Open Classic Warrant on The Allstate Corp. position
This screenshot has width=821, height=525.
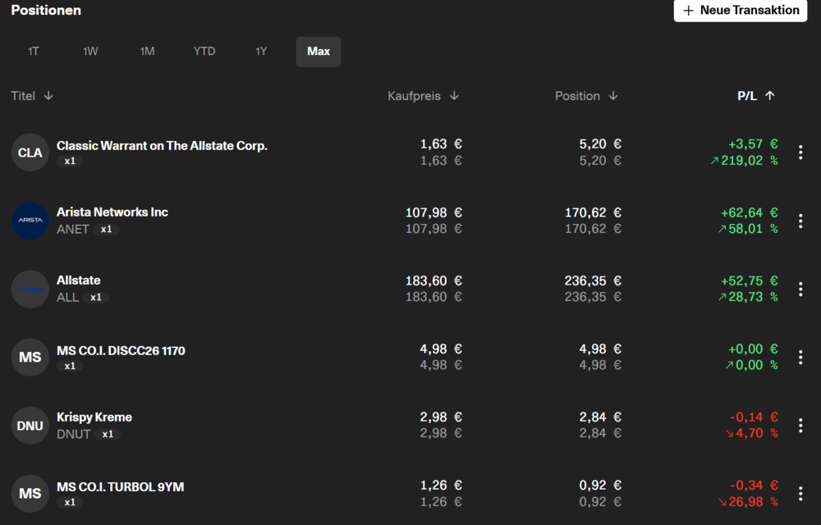[162, 145]
